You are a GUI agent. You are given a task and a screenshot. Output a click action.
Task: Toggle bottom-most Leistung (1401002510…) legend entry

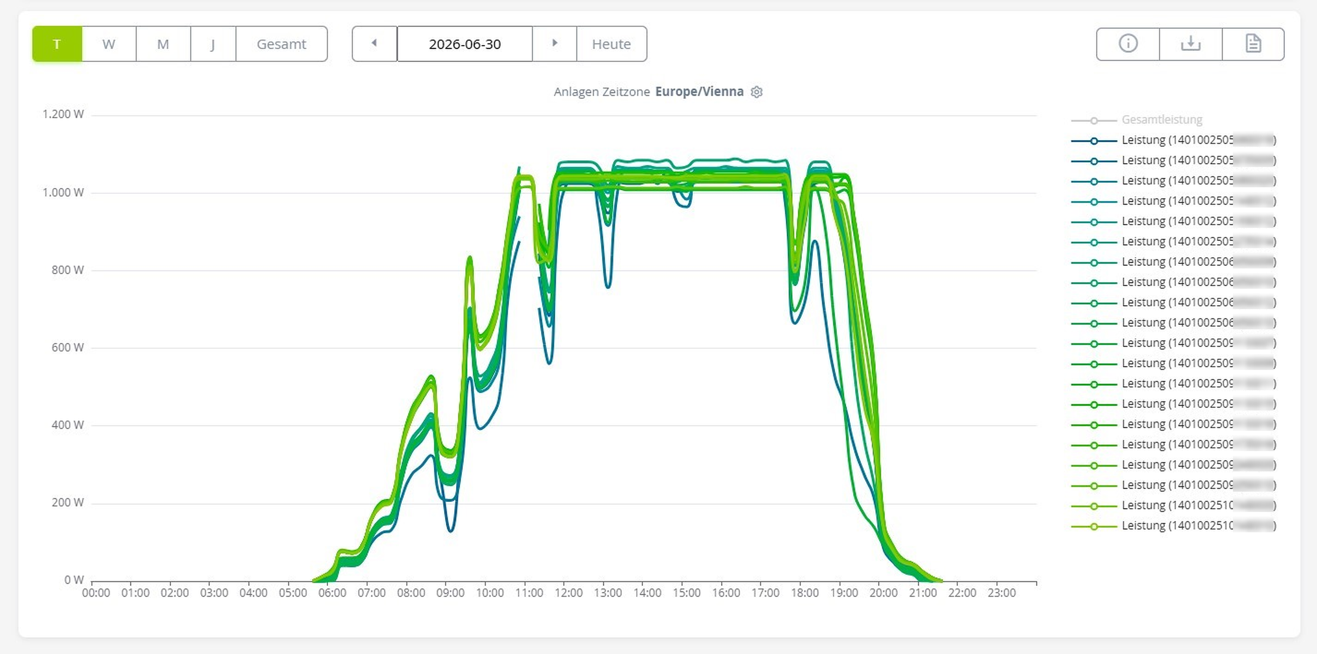click(1173, 526)
